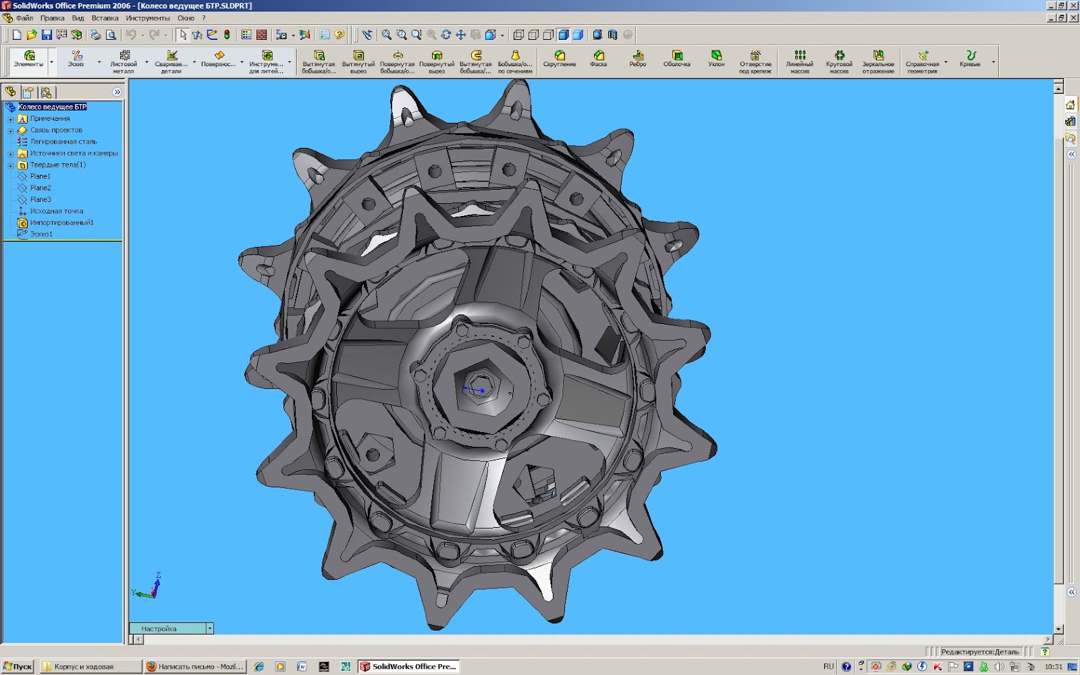1080x675 pixels.
Task: Toggle Hidden Lines Visible display mode
Action: pos(533,34)
